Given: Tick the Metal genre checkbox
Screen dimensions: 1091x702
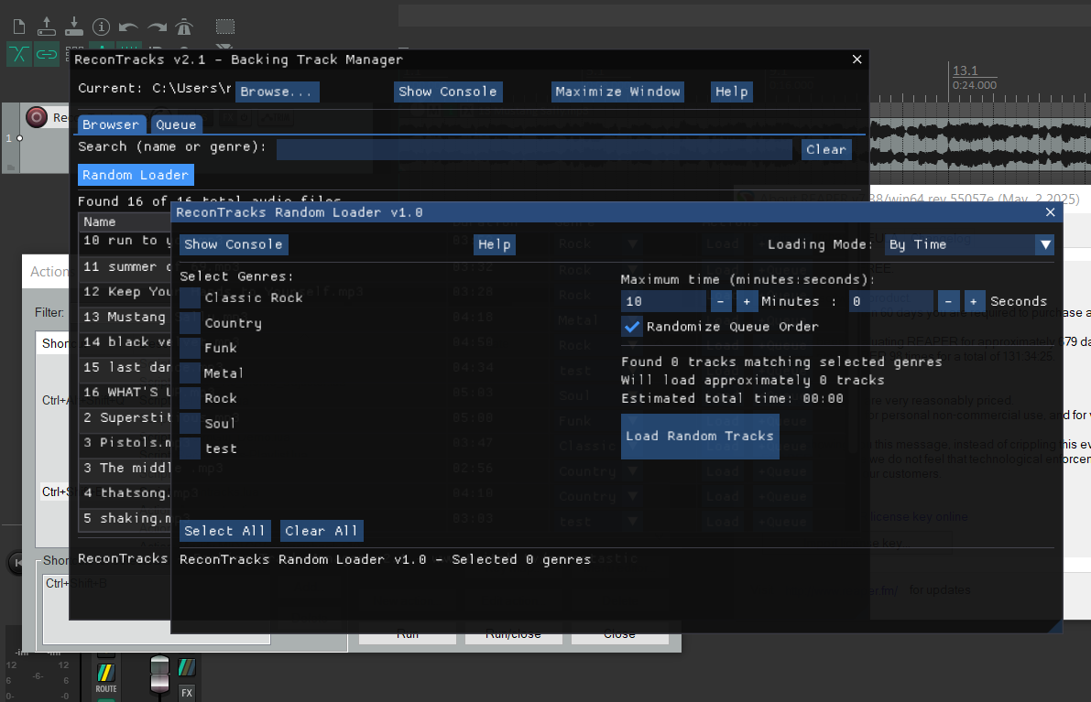Looking at the screenshot, I should [190, 373].
